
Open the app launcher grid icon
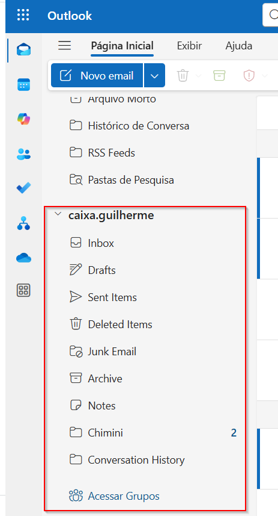click(x=23, y=15)
